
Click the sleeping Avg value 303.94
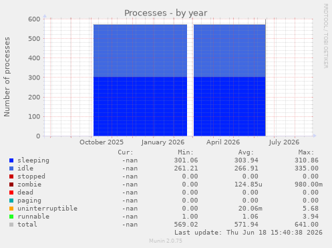coord(246,160)
